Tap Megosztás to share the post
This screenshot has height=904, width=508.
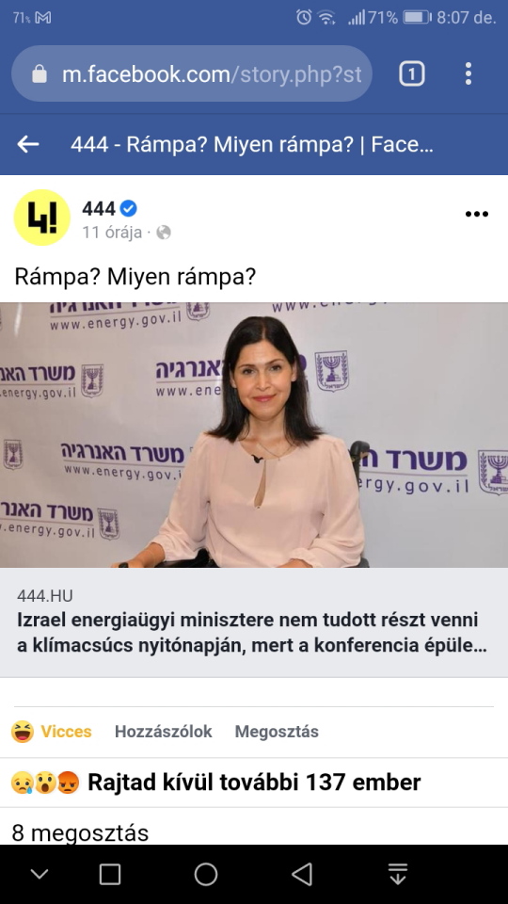pos(277,732)
